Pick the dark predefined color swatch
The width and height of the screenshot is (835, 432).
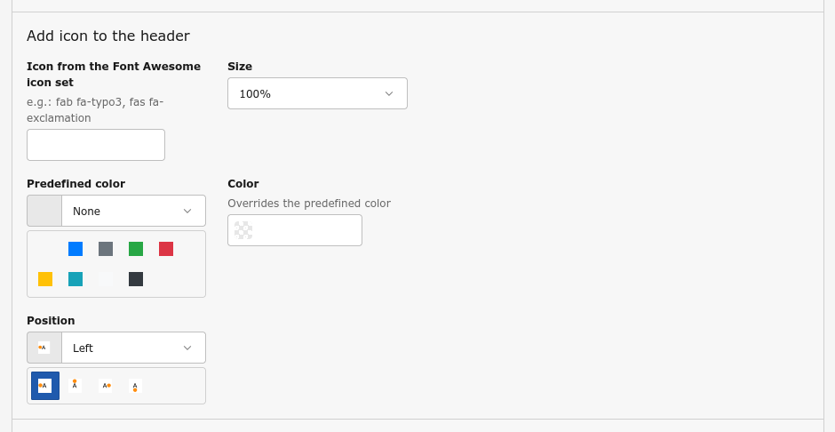[136, 279]
